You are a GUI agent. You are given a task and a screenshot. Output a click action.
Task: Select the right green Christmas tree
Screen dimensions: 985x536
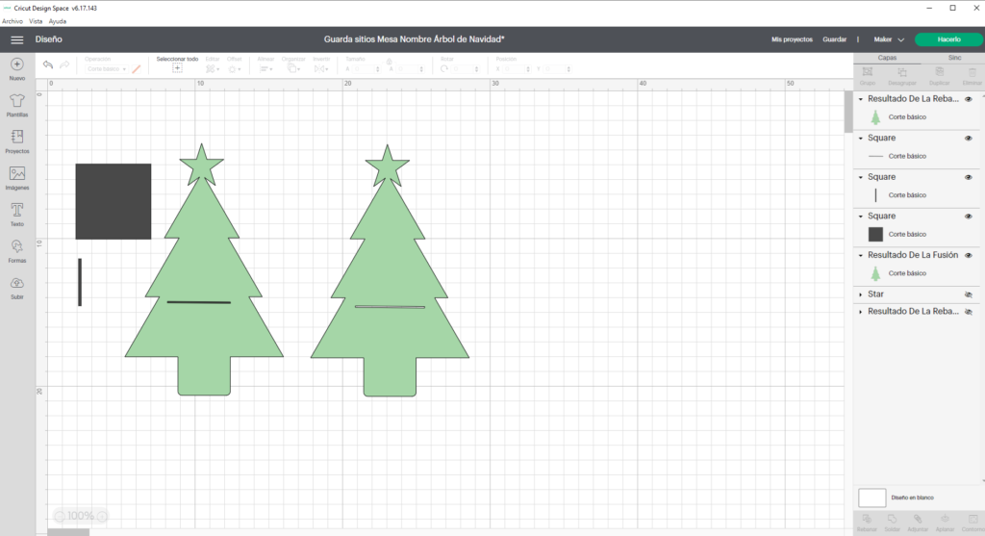pos(390,270)
